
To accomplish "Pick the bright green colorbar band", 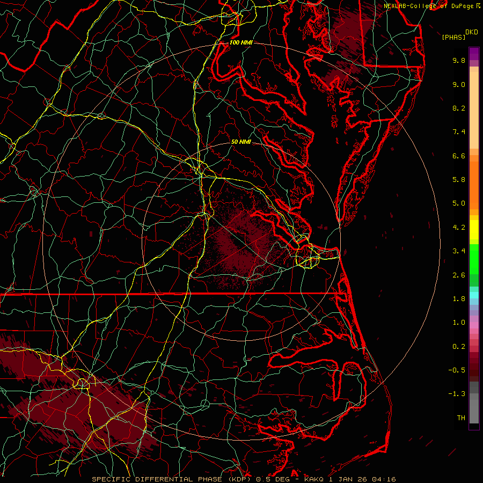I will (x=474, y=259).
